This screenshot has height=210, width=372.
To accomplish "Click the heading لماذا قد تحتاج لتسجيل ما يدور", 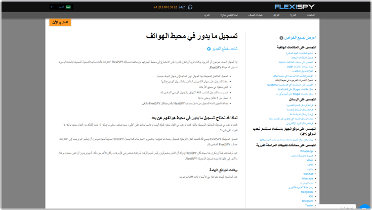I will pyautogui.click(x=194, y=118).
